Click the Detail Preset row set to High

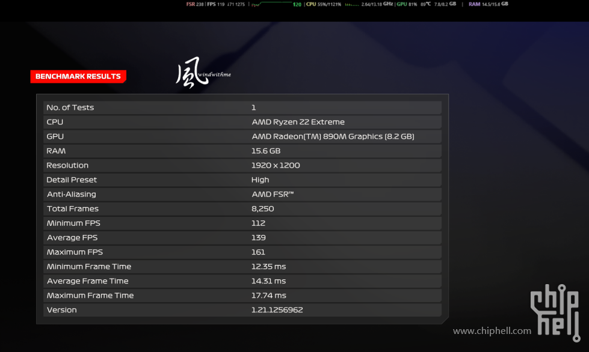242,180
